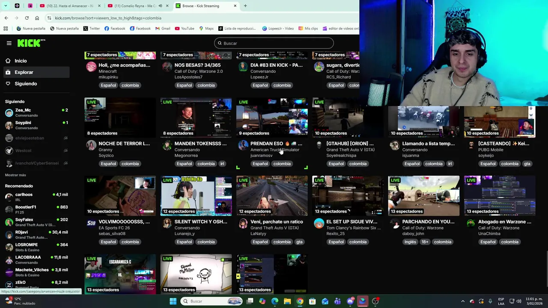Image resolution: width=548 pixels, height=308 pixels.
Task: Open the Zea_Mc followed channel
Action: tap(36, 113)
